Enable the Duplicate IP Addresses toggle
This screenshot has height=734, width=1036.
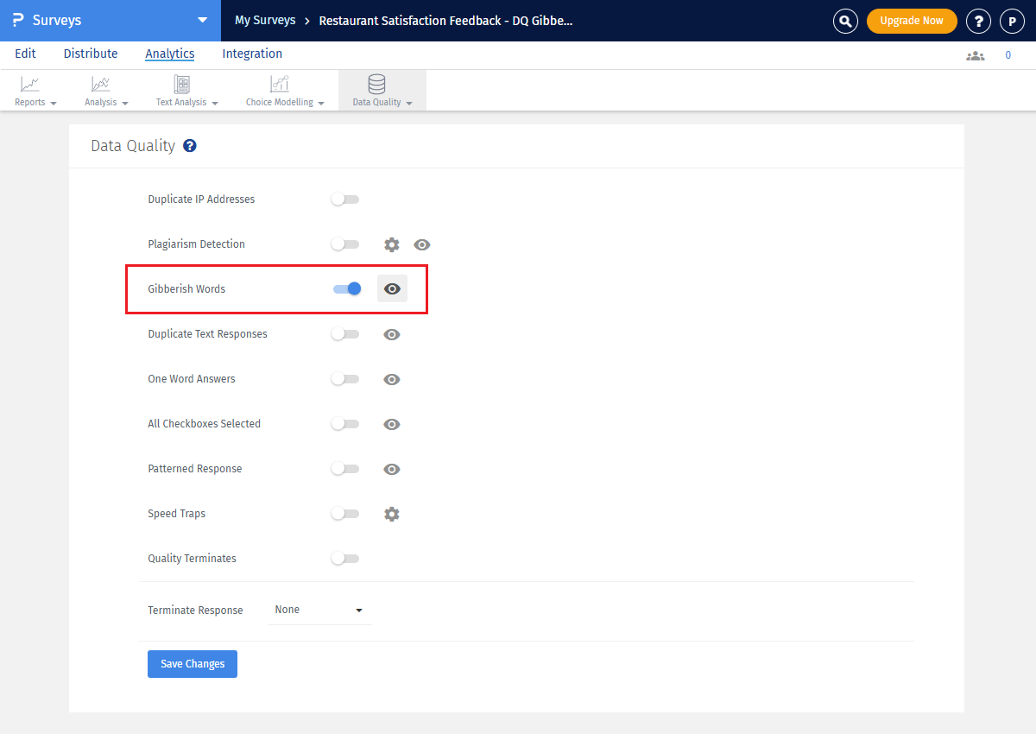tap(344, 199)
